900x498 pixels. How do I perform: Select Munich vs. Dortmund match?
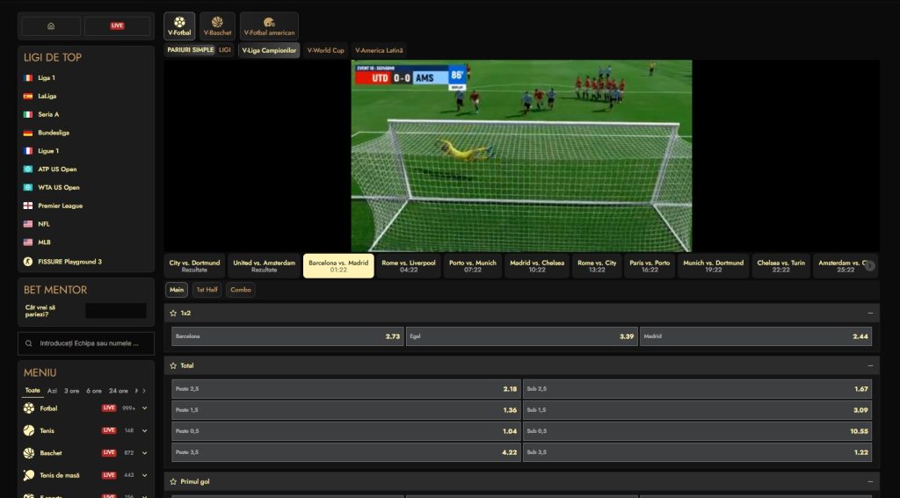click(x=714, y=266)
